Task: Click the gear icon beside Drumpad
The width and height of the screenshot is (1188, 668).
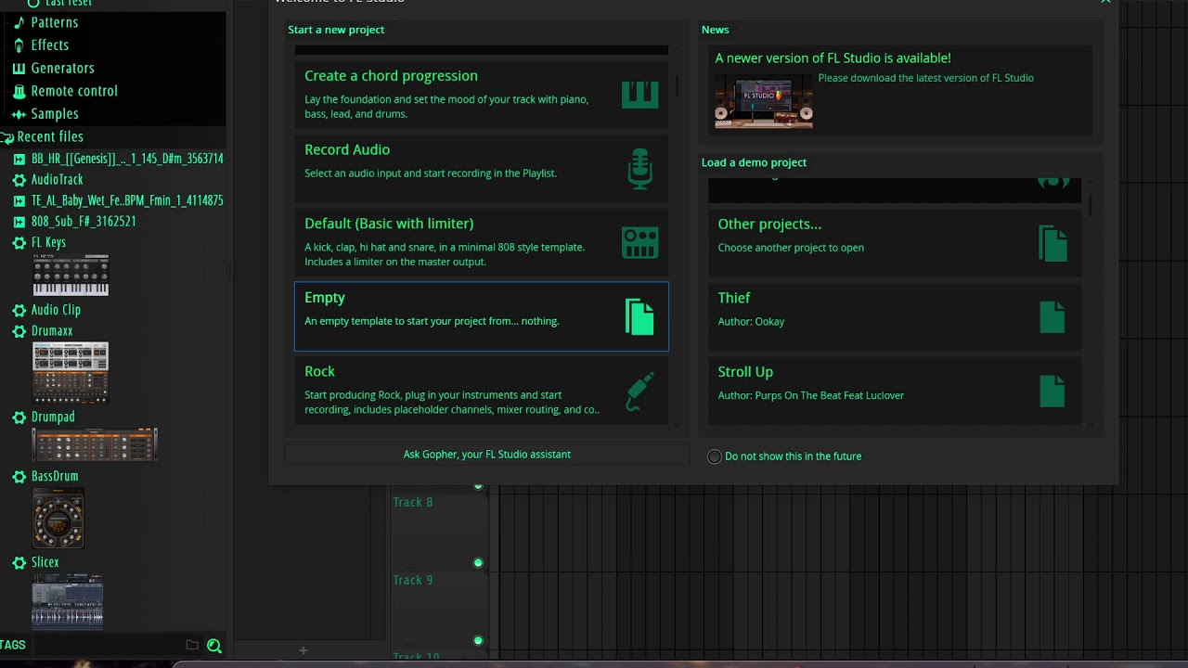Action: tap(19, 417)
